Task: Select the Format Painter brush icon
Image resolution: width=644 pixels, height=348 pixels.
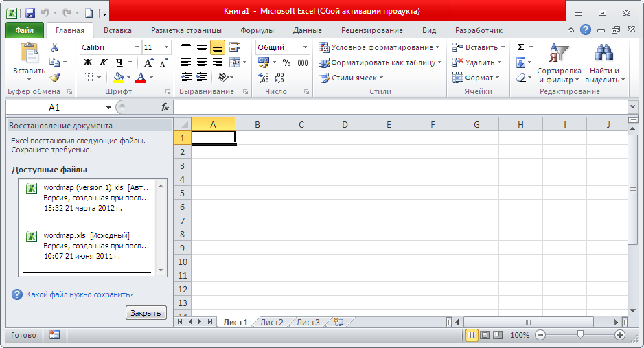Action: coord(55,78)
